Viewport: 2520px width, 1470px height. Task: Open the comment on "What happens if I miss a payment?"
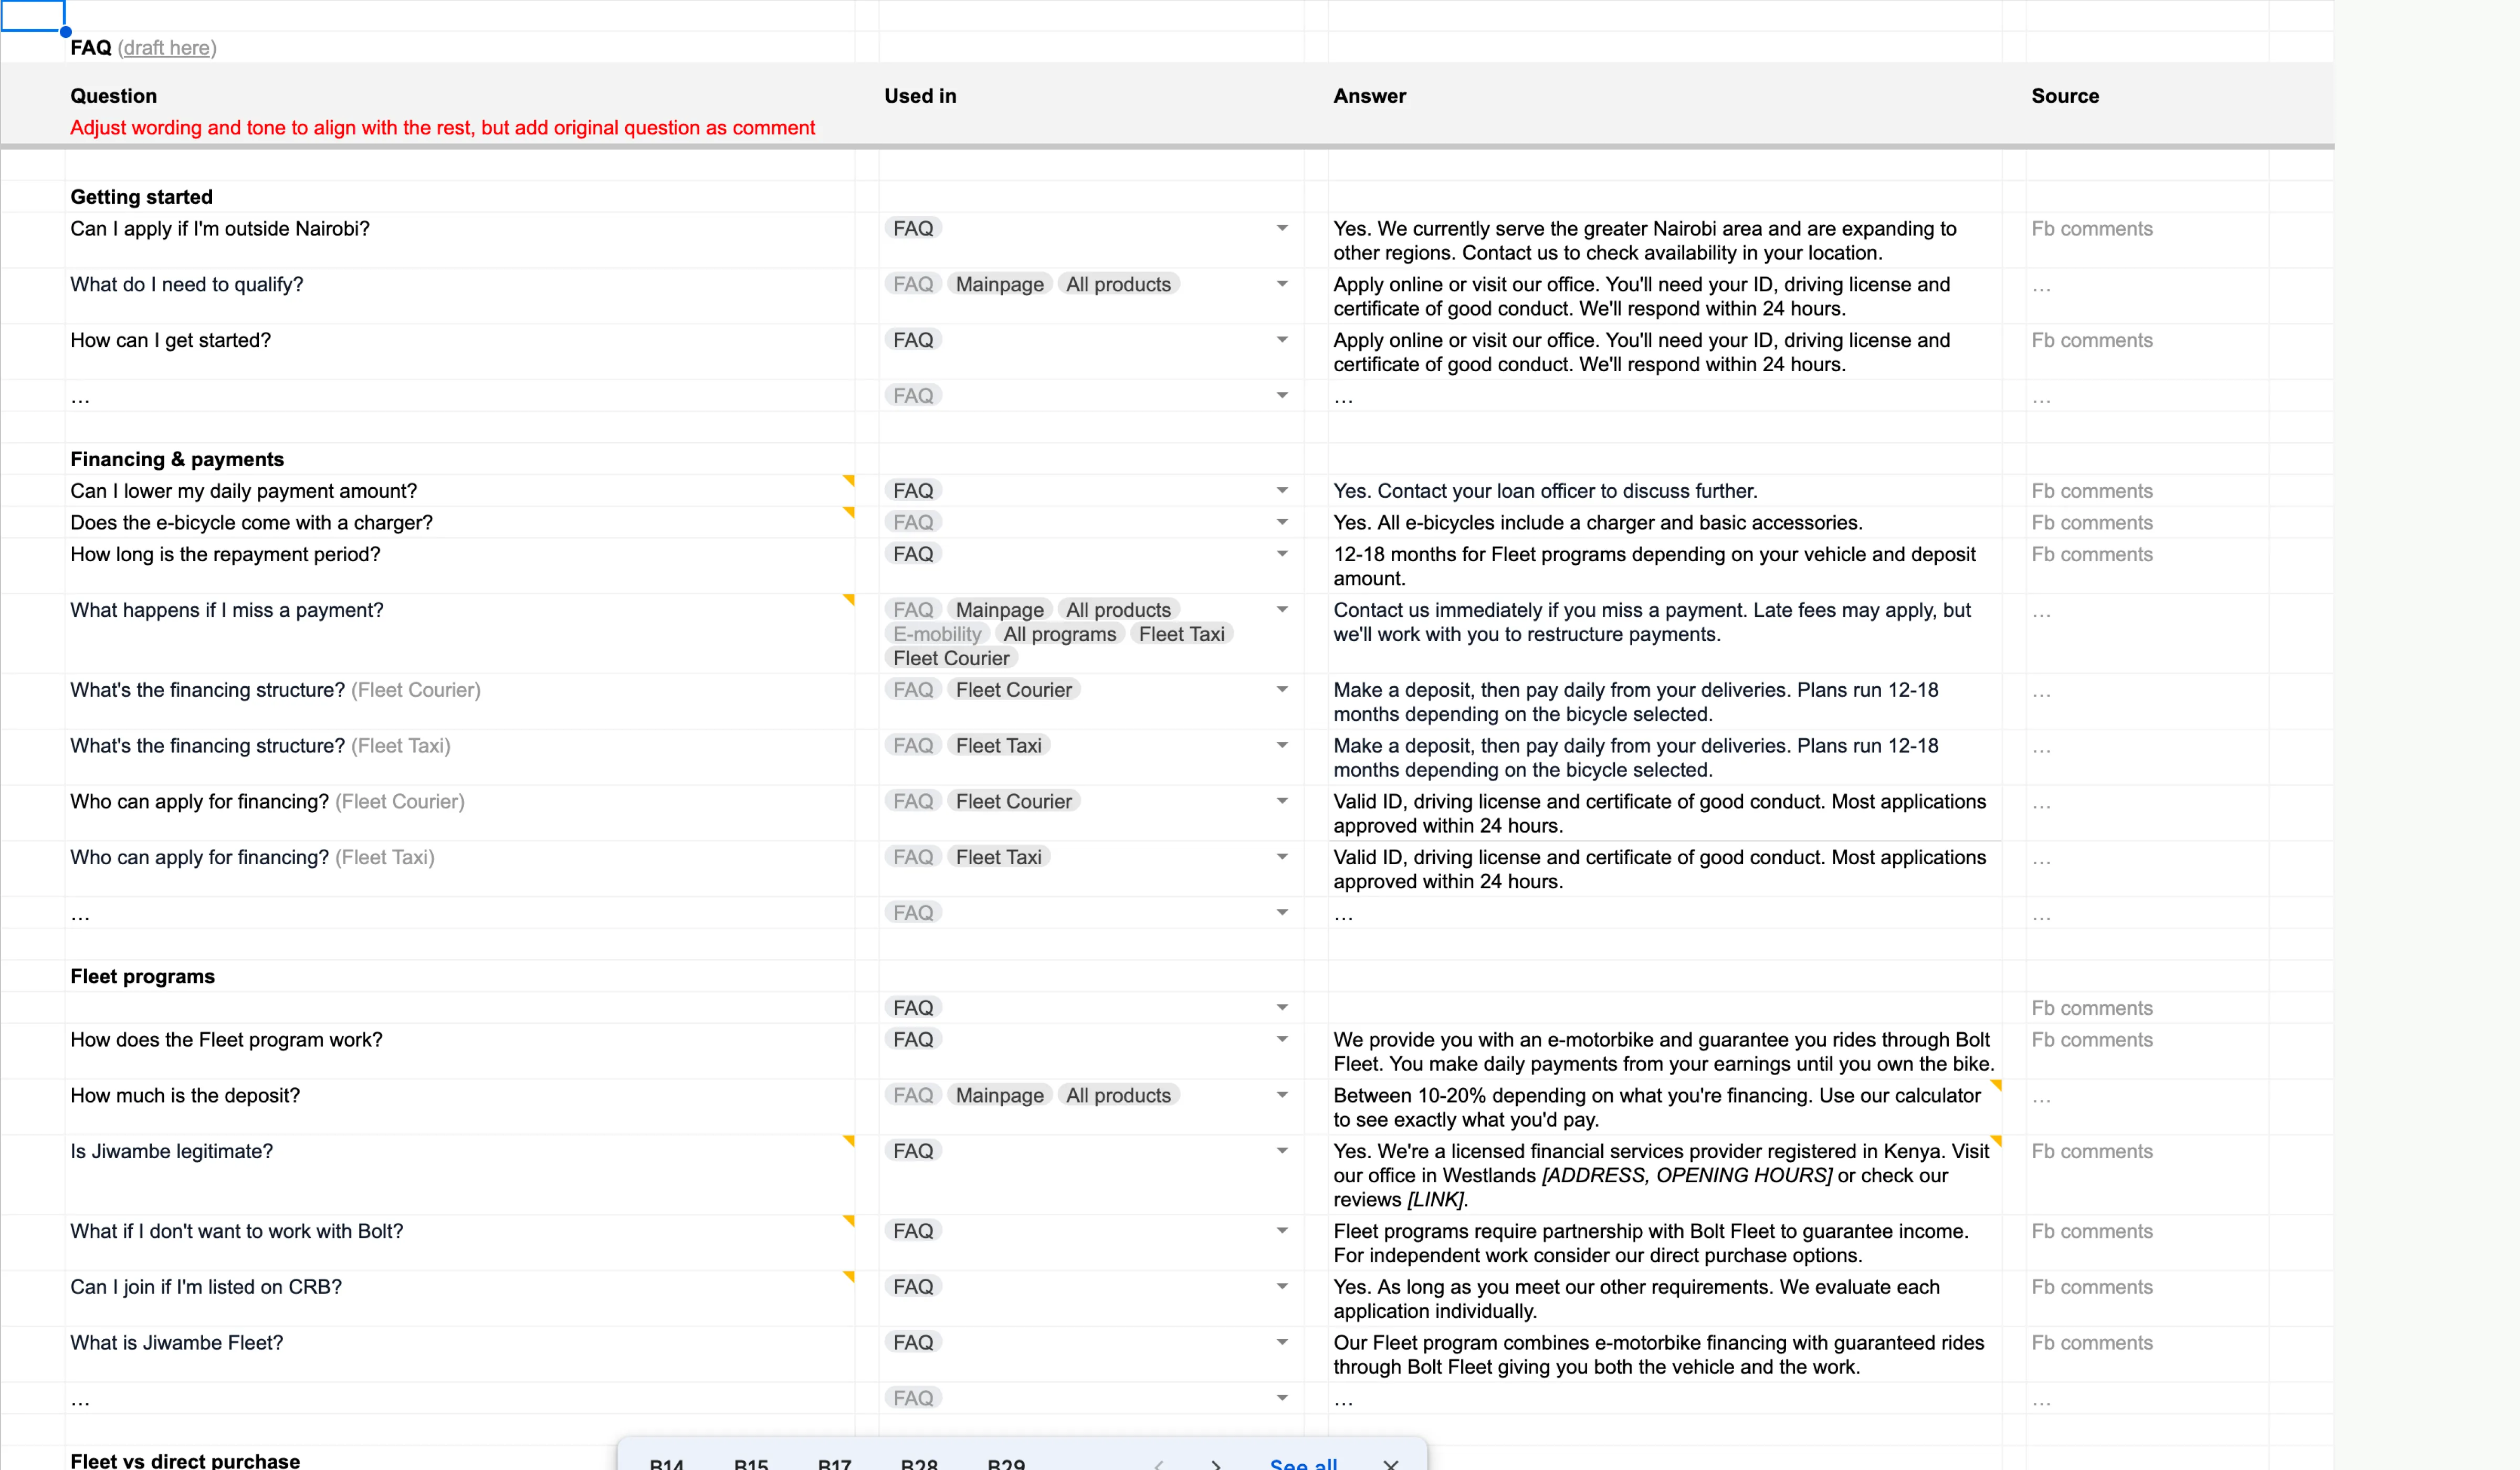coord(850,600)
